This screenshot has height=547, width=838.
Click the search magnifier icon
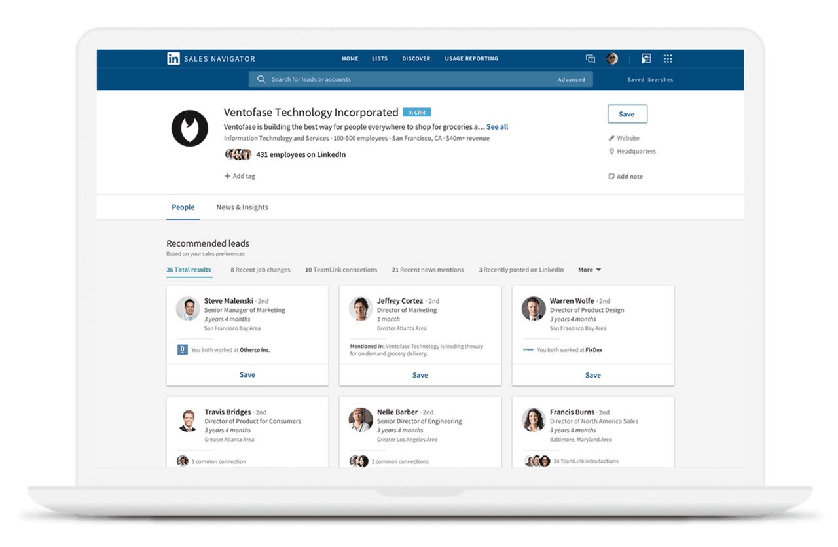pos(261,79)
